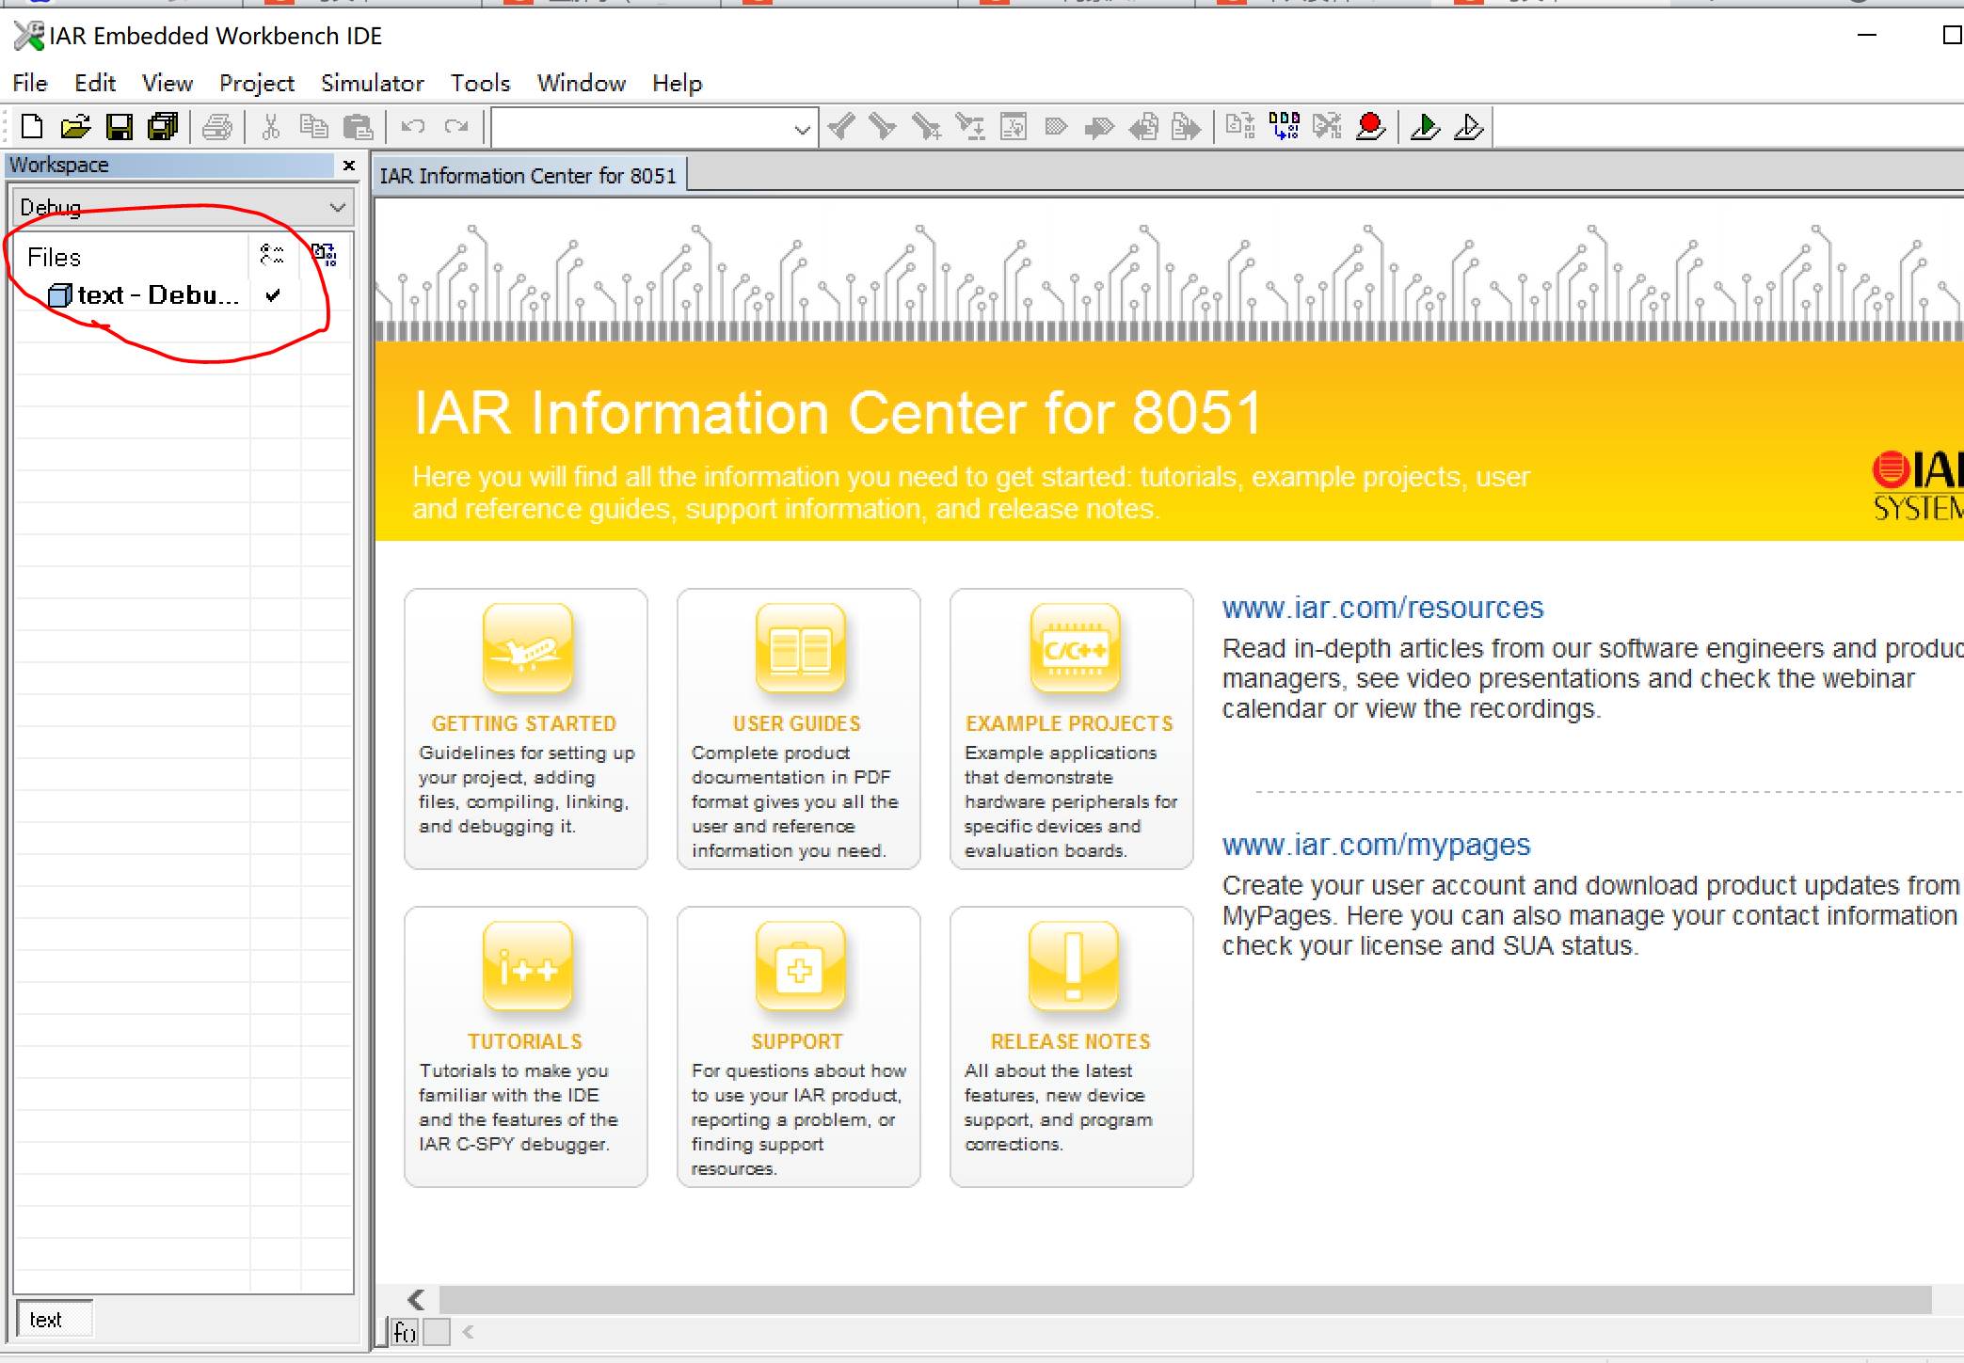The width and height of the screenshot is (1964, 1363).
Task: Follow the www.iar.com/mypages link
Action: [1376, 846]
